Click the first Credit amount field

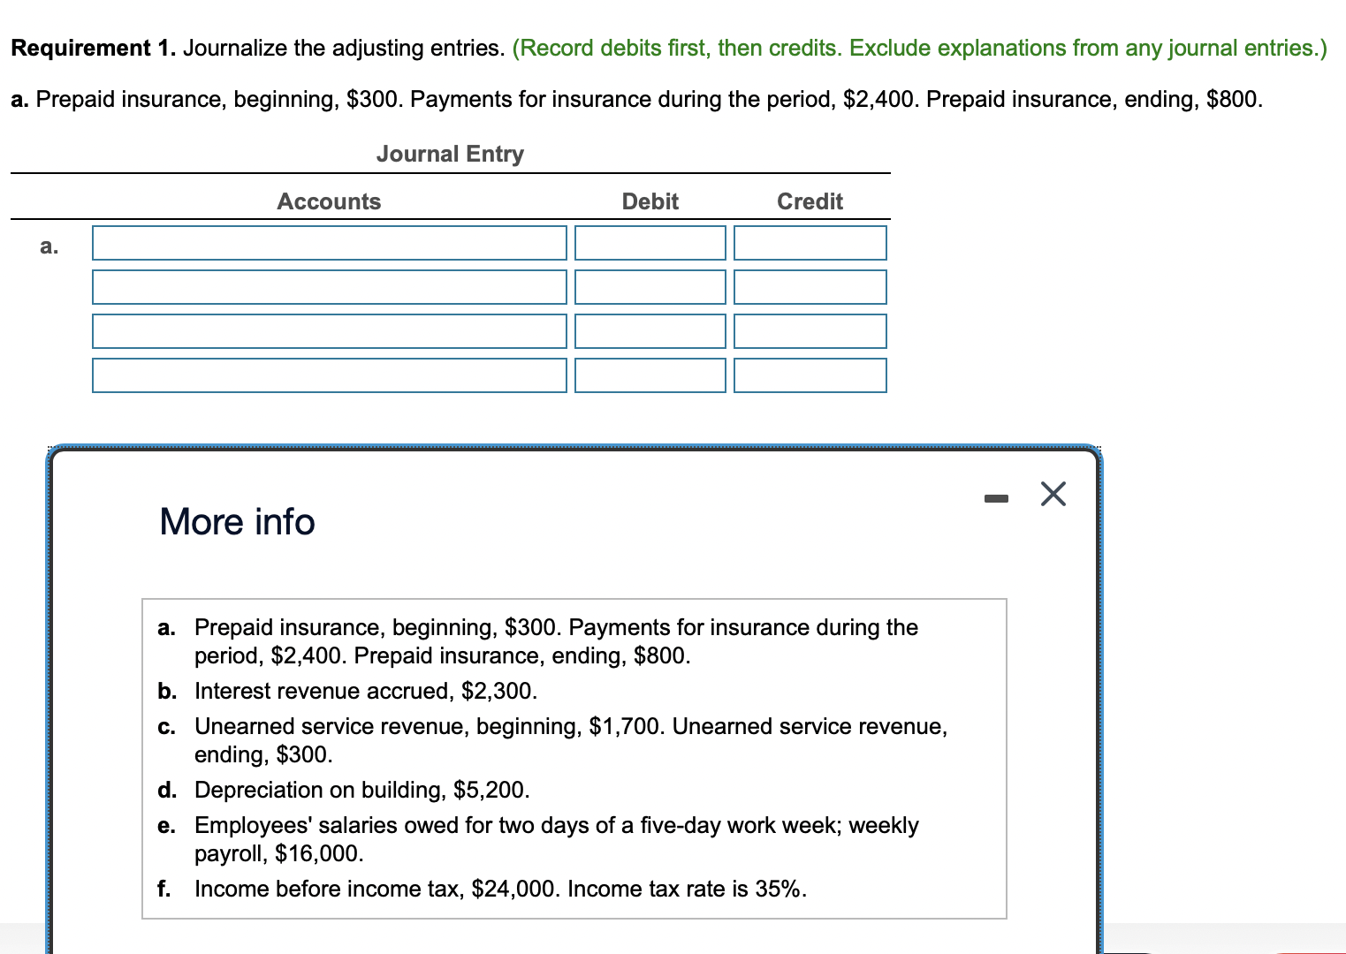tap(810, 243)
